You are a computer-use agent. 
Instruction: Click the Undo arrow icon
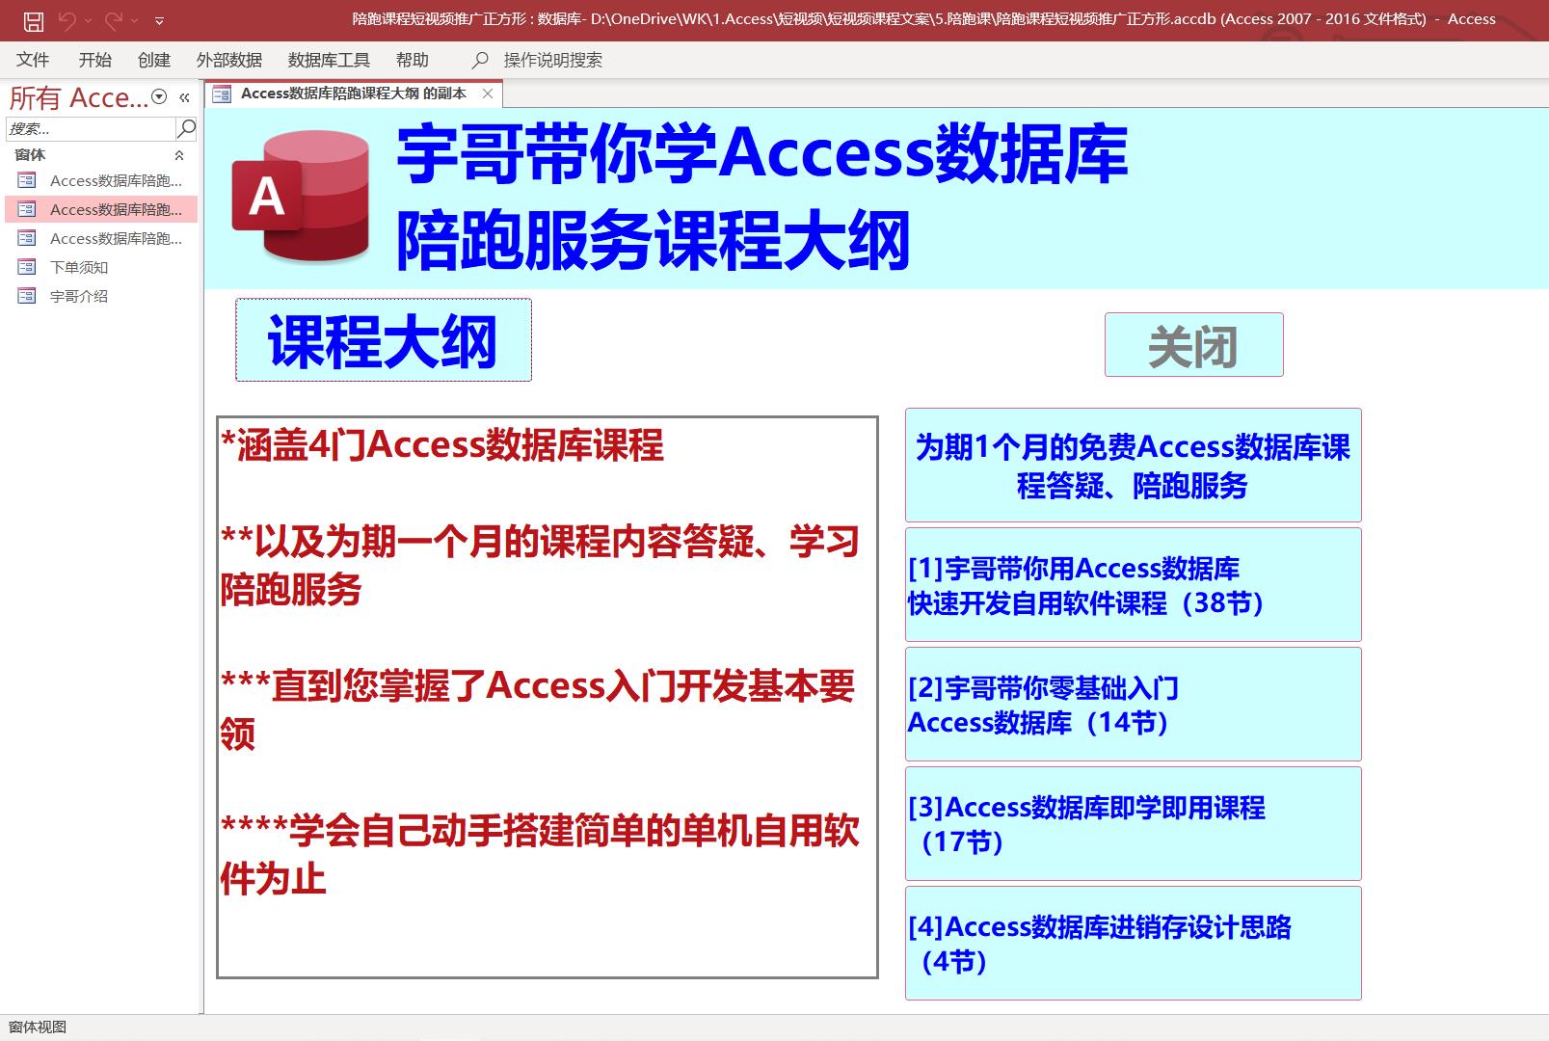pos(67,19)
